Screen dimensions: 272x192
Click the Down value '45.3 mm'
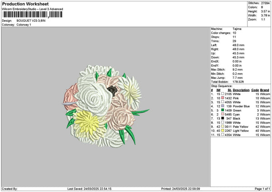click(238, 58)
